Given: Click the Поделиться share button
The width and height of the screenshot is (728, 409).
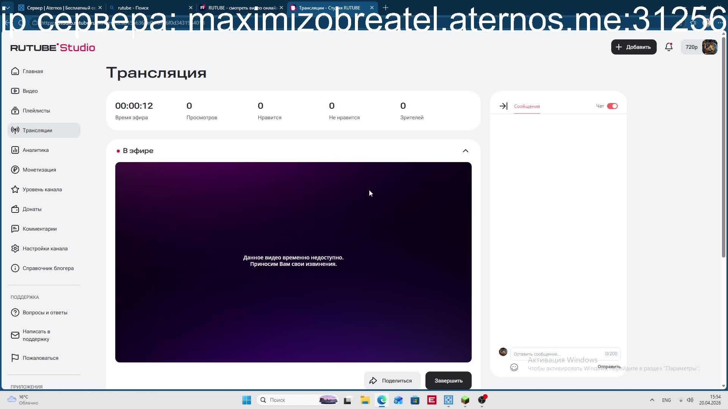Looking at the screenshot, I should (x=392, y=381).
